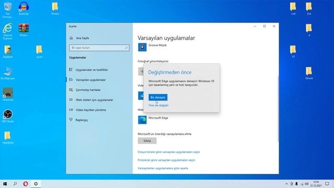
Task: Focus the 'Bir ayar bulun' search field
Action: pos(99,48)
